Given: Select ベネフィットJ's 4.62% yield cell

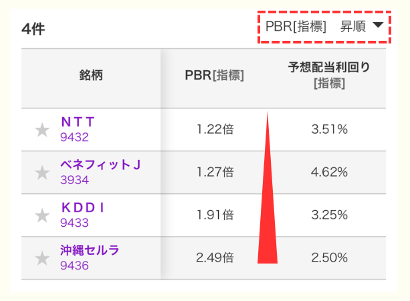Looking at the screenshot, I should (x=328, y=173).
